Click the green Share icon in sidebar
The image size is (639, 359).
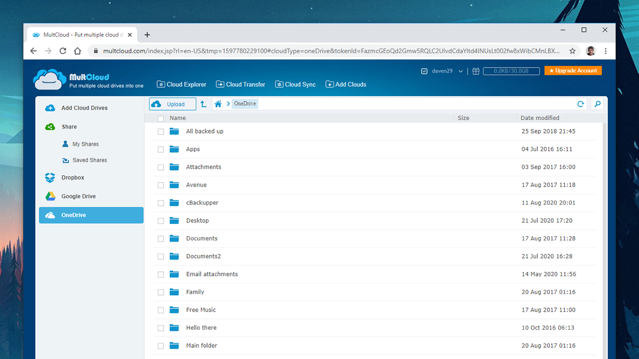[x=50, y=127]
